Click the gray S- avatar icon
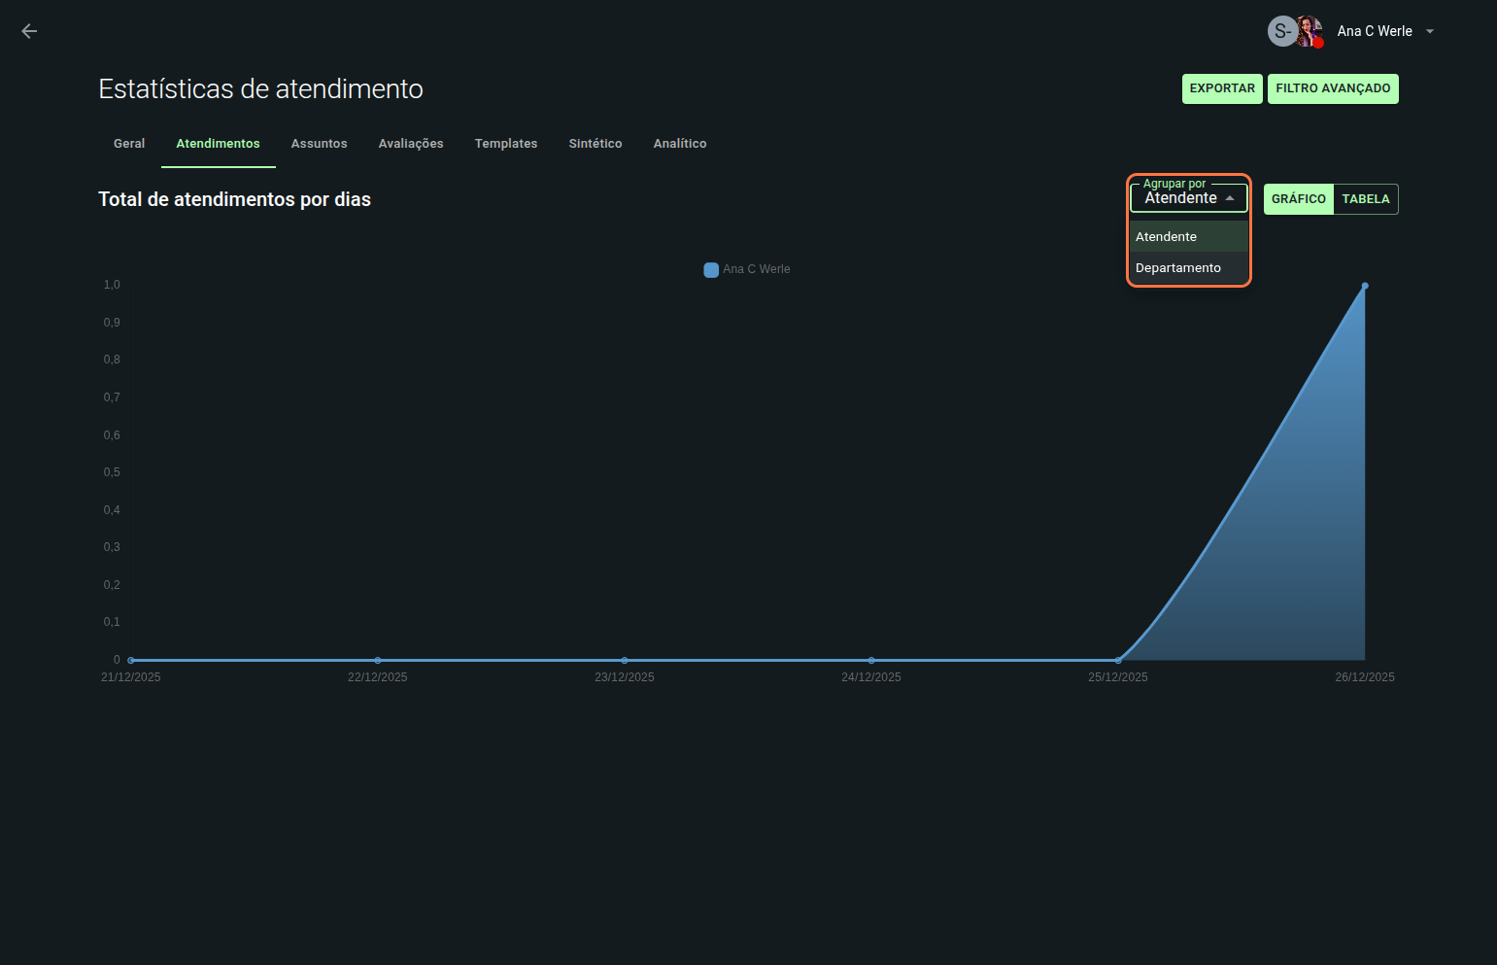Image resolution: width=1497 pixels, height=965 pixels. pos(1281,31)
